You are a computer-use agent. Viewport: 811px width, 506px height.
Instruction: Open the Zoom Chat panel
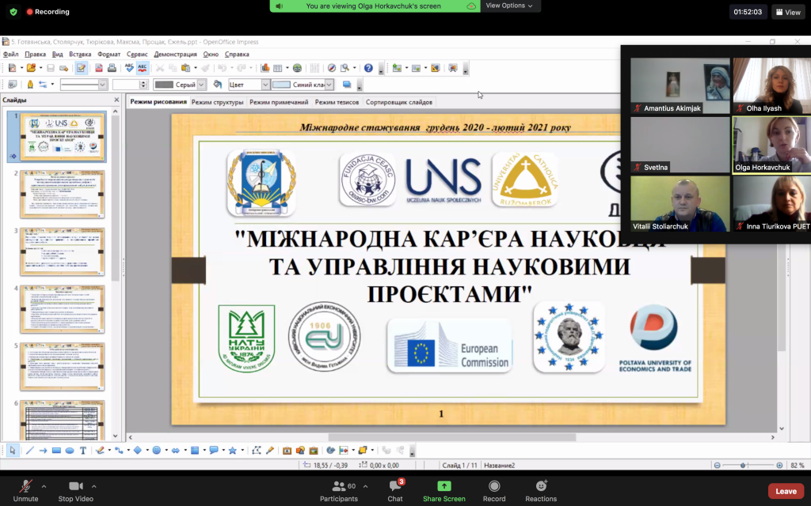click(x=395, y=490)
